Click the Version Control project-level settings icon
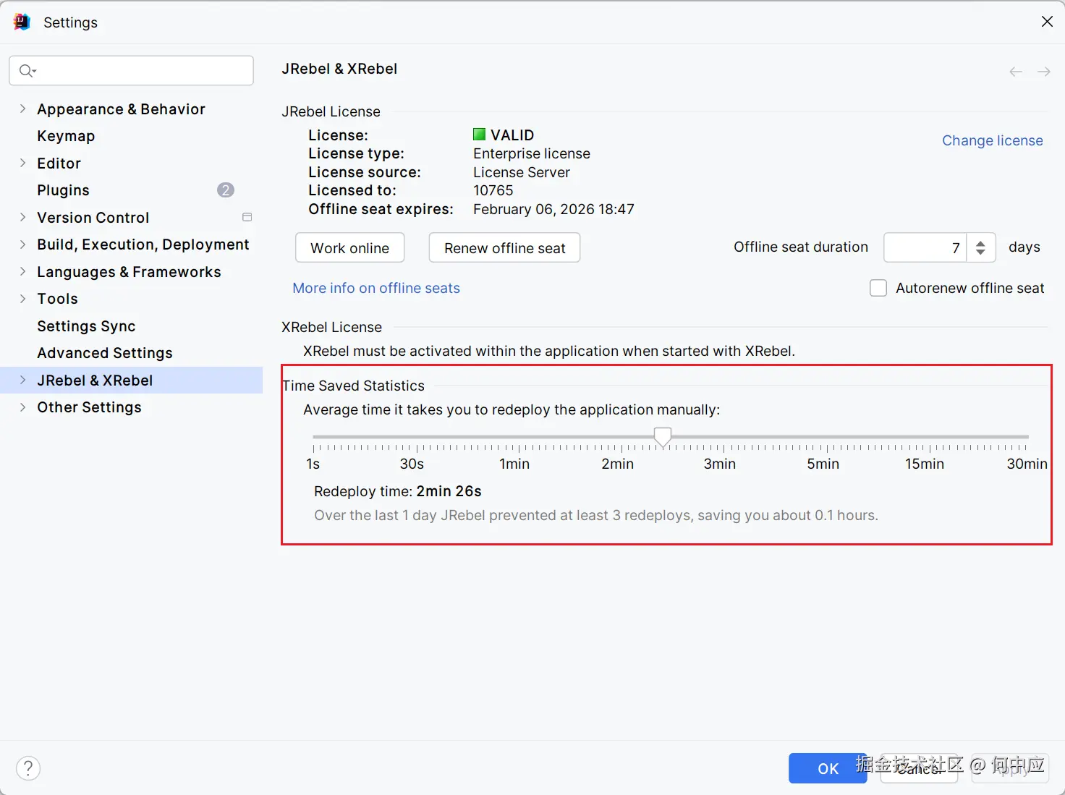The height and width of the screenshot is (795, 1065). pos(247,217)
